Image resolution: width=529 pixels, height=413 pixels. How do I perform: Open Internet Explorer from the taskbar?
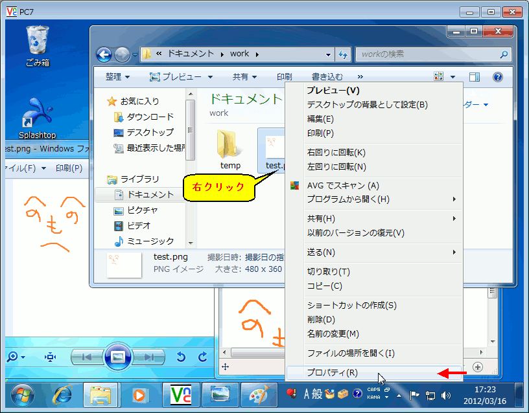(63, 394)
